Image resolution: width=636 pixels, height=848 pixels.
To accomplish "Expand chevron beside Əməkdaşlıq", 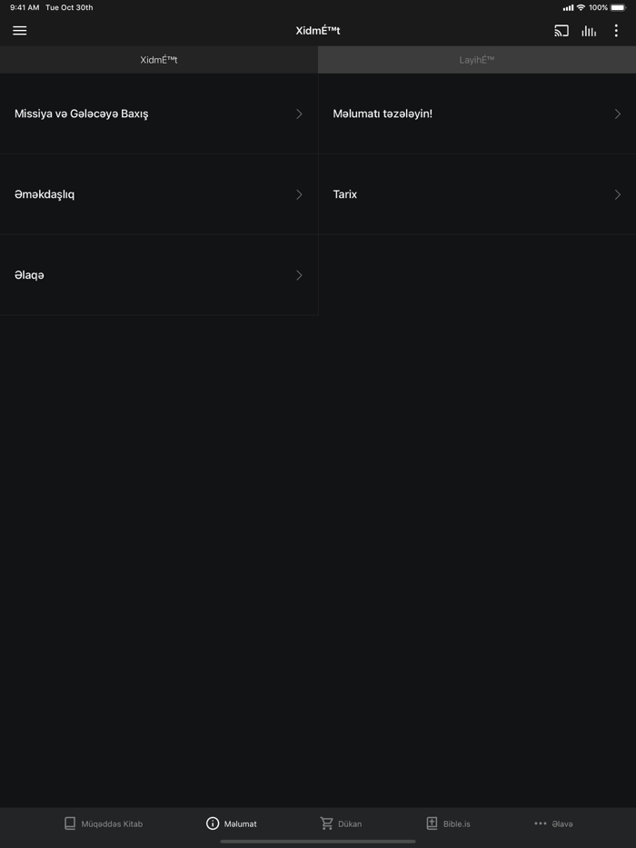I will coord(299,194).
